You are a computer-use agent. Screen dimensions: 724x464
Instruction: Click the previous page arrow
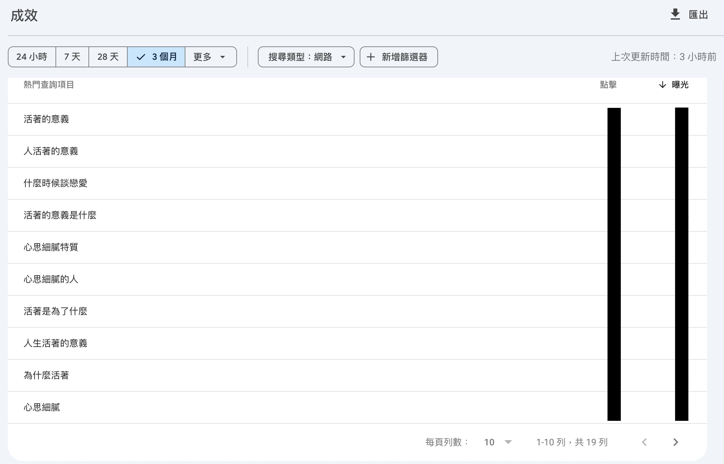tap(645, 442)
